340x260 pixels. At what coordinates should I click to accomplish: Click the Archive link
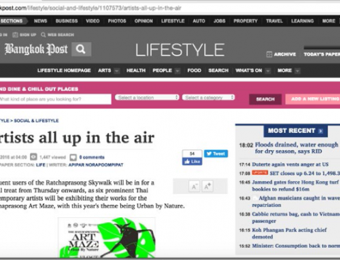coord(285,54)
